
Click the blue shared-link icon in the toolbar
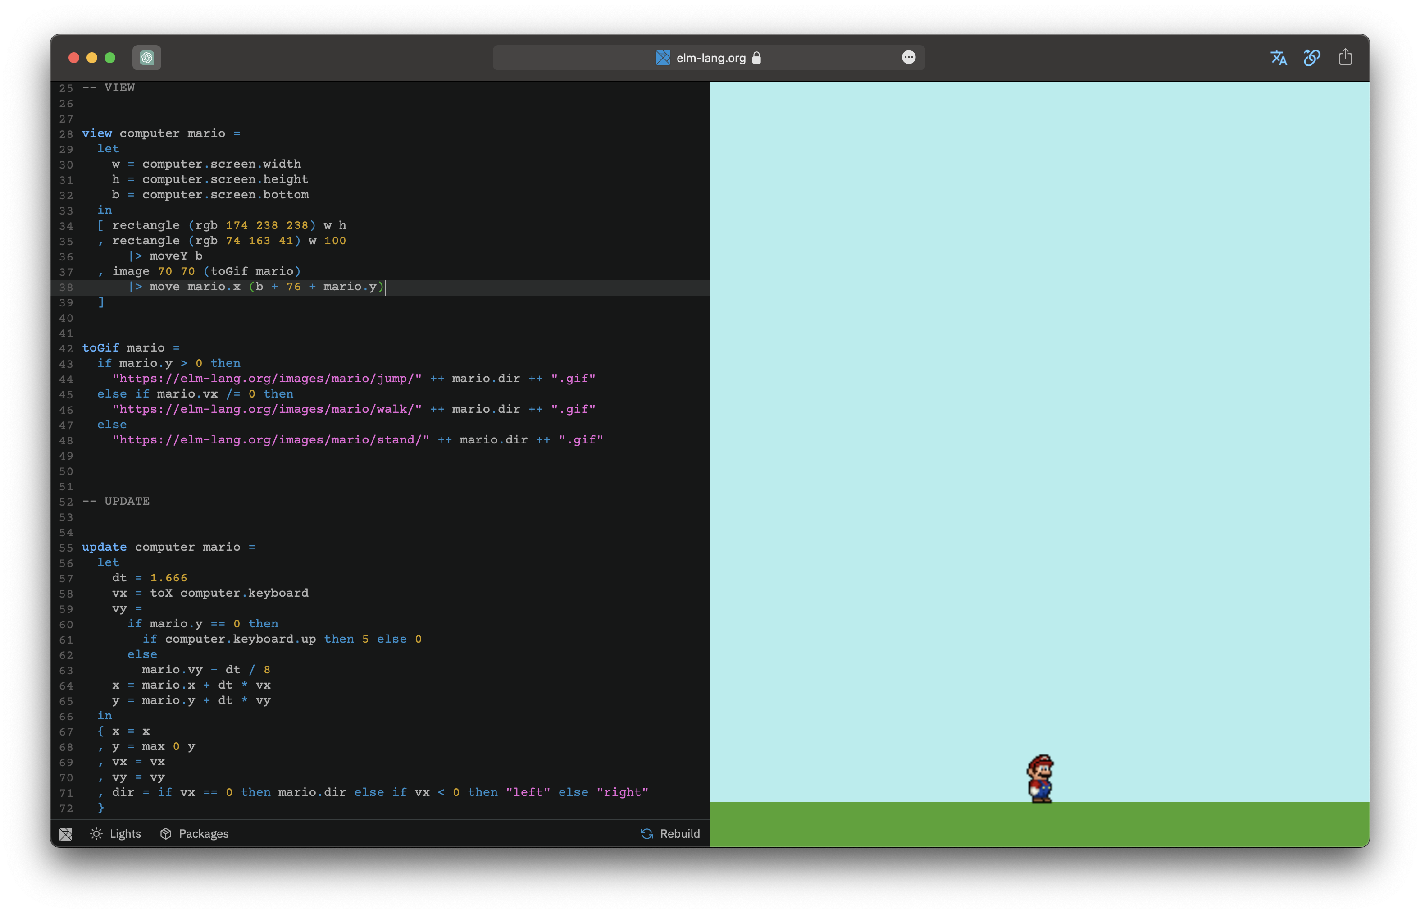pyautogui.click(x=1311, y=58)
